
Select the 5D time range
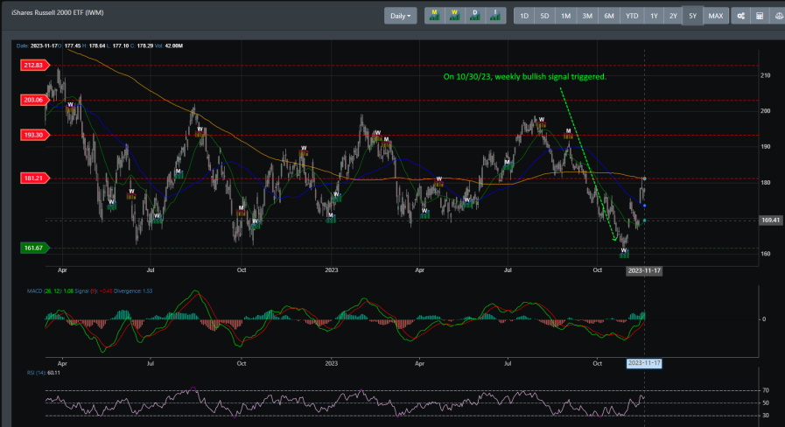[x=544, y=16]
